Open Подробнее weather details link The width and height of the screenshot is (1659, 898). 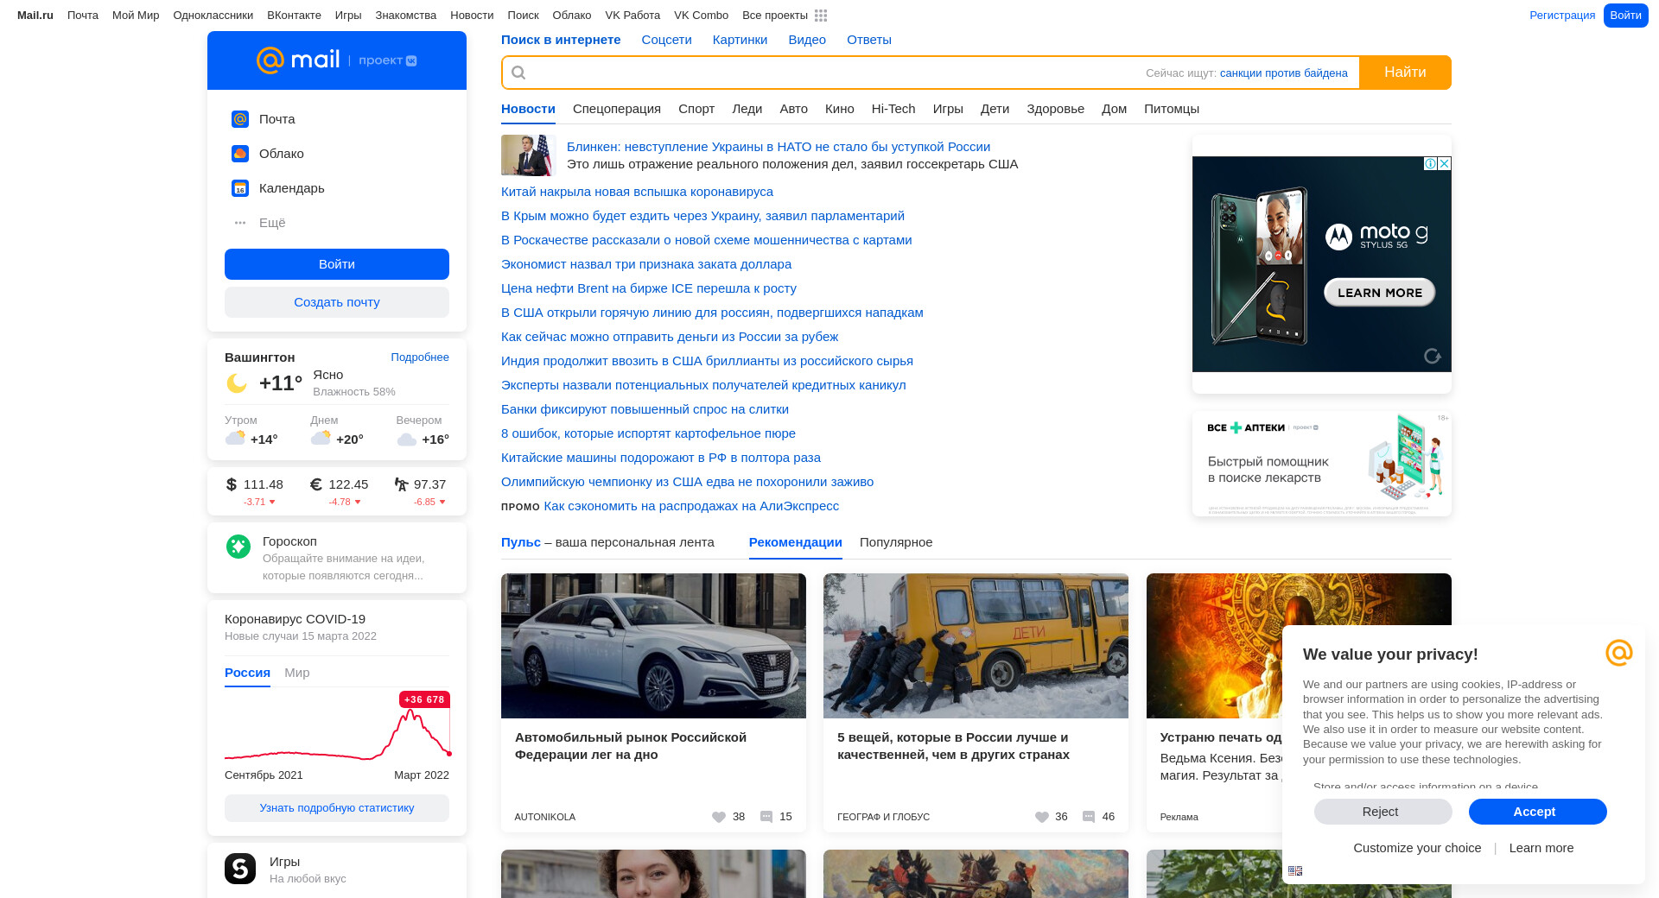click(x=420, y=357)
